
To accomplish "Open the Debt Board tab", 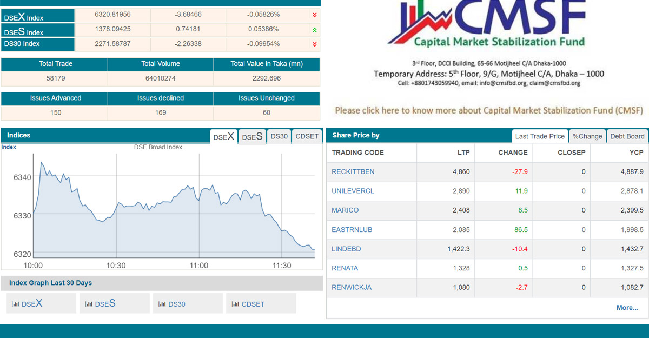I will pyautogui.click(x=627, y=136).
